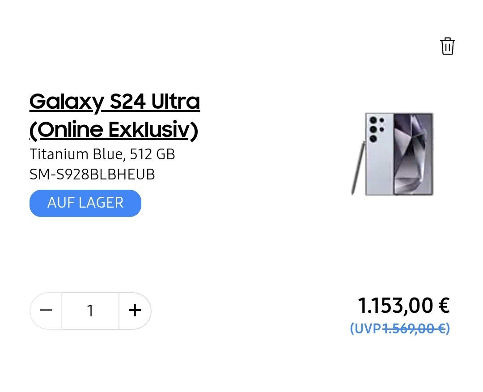
Task: Click the current price 1.153,00 €
Action: [403, 306]
